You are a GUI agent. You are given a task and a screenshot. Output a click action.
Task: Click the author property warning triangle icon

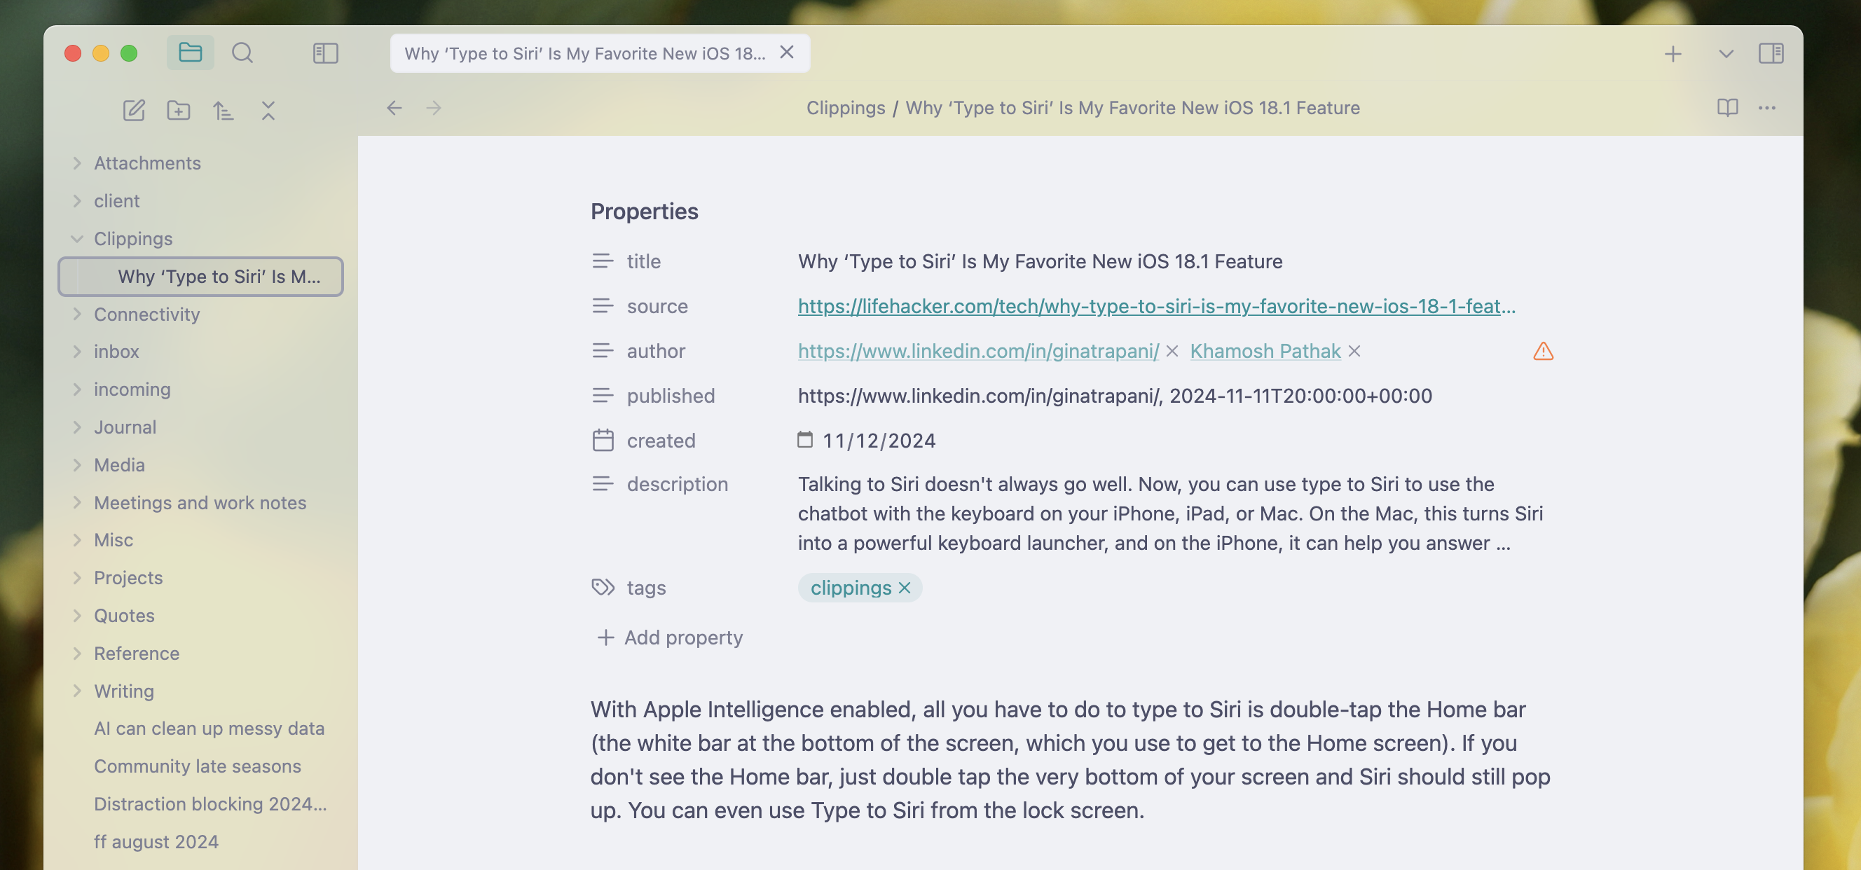1543,351
